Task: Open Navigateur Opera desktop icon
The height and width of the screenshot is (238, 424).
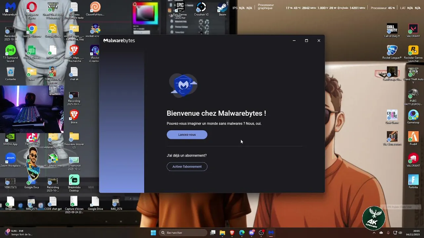Action: [32, 10]
